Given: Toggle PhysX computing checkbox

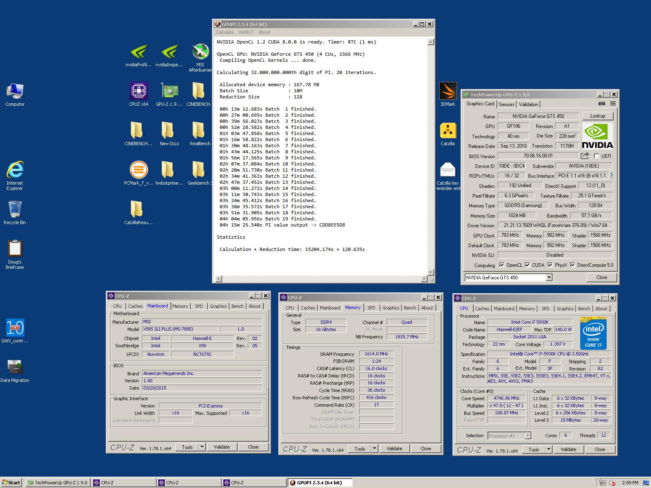Looking at the screenshot, I should pos(550,265).
